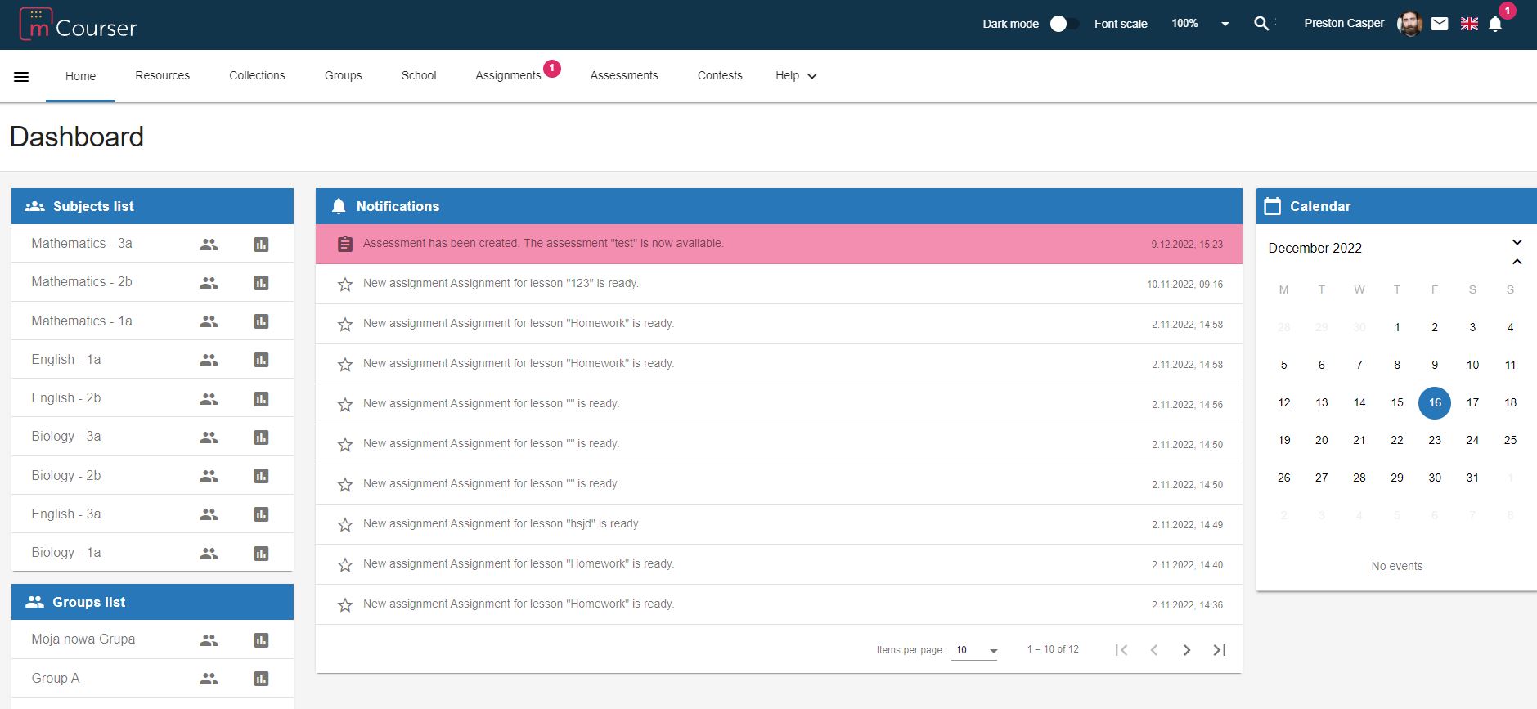1537x709 pixels.
Task: Star the lesson "123" notification
Action: click(345, 285)
